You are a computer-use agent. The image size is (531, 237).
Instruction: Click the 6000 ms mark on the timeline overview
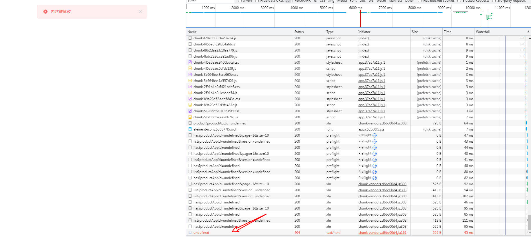coord(355,8)
